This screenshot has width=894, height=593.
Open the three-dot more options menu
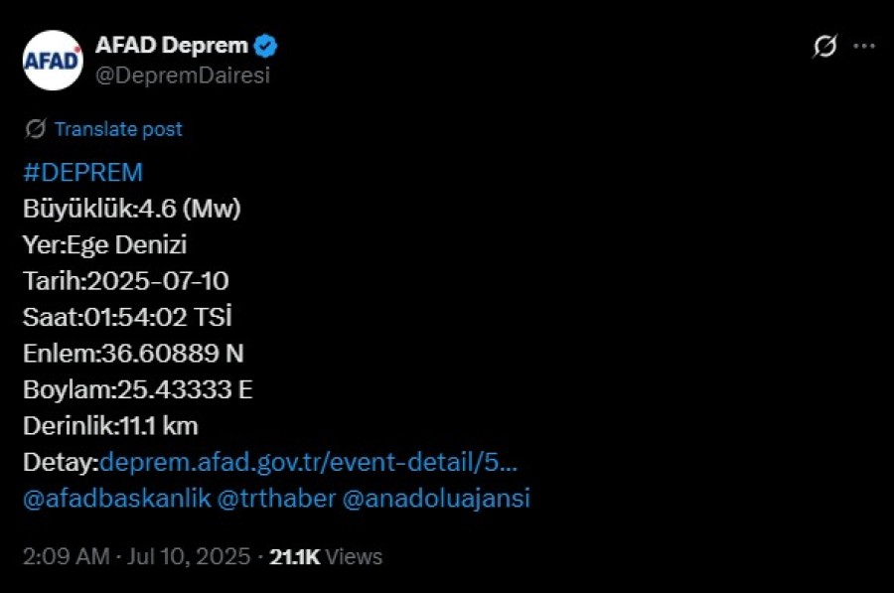pos(864,46)
